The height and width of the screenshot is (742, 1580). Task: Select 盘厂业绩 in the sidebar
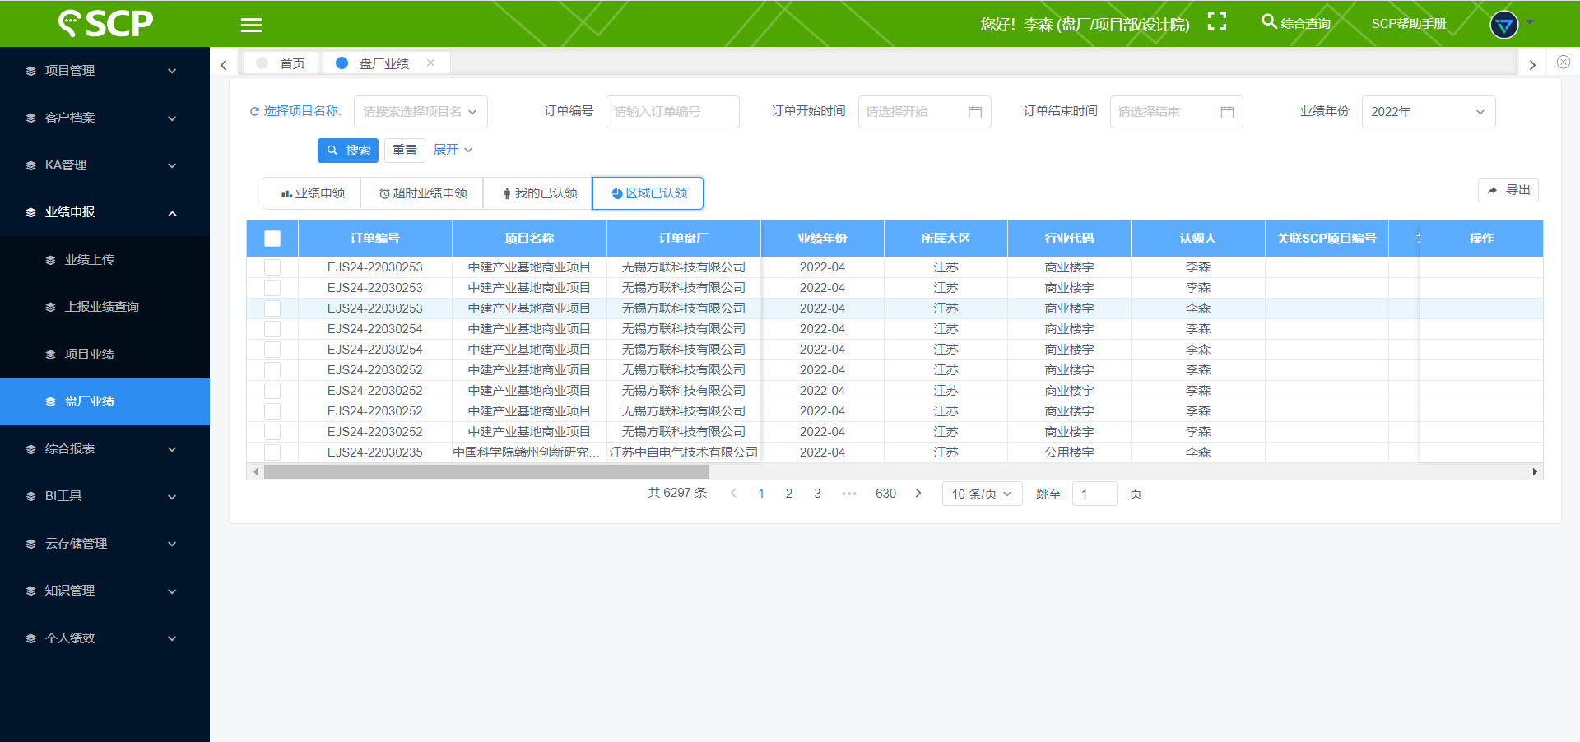coord(105,401)
